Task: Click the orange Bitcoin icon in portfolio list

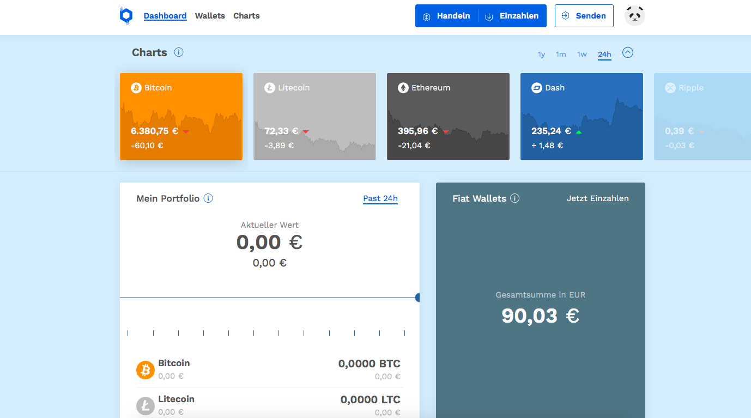Action: 146,370
